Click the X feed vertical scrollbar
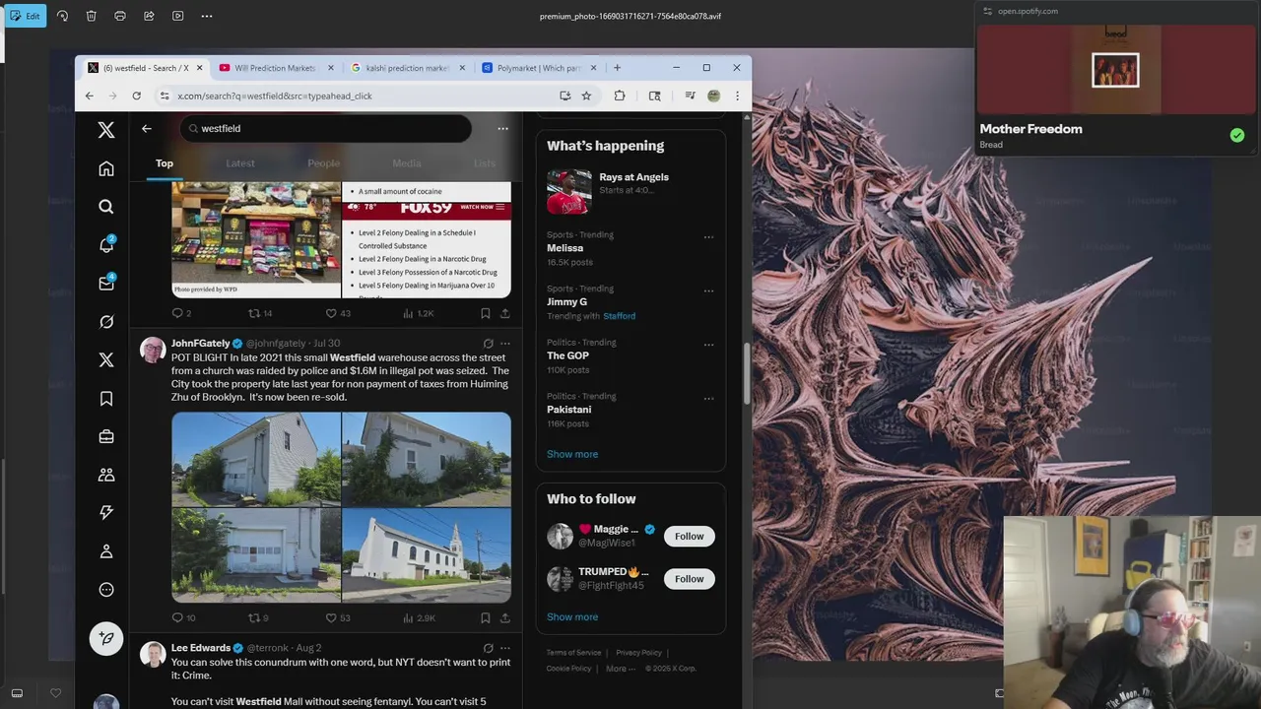This screenshot has width=1261, height=709. click(747, 374)
